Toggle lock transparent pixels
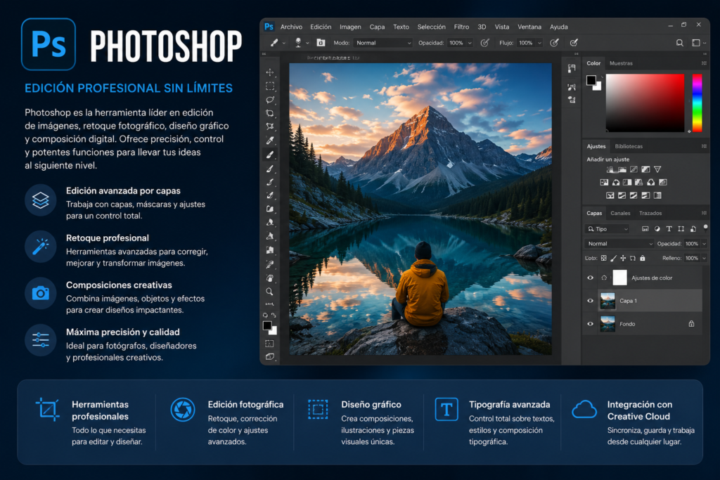Viewport: 720px width, 480px height. (x=604, y=258)
